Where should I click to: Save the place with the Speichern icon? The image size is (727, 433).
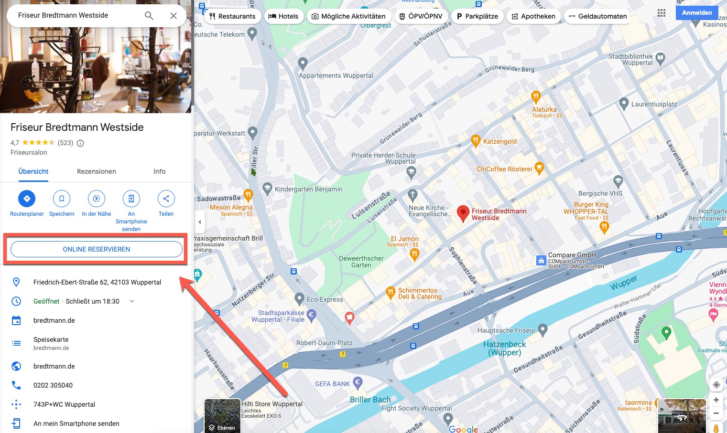(62, 199)
